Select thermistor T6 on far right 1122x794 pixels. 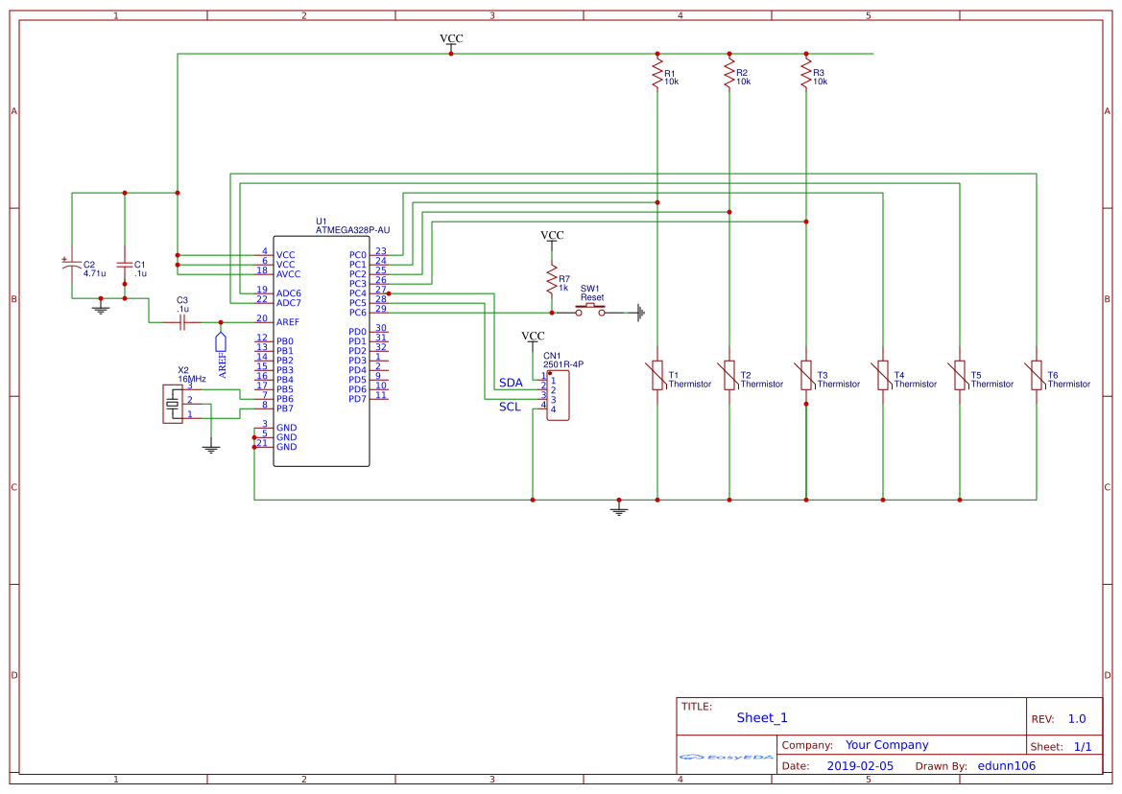click(1037, 374)
